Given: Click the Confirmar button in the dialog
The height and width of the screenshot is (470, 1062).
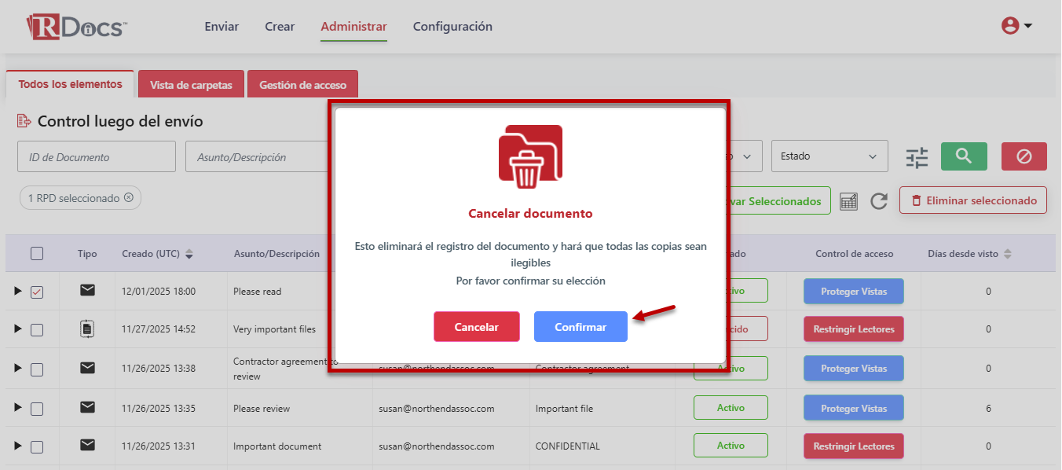Looking at the screenshot, I should [x=580, y=327].
